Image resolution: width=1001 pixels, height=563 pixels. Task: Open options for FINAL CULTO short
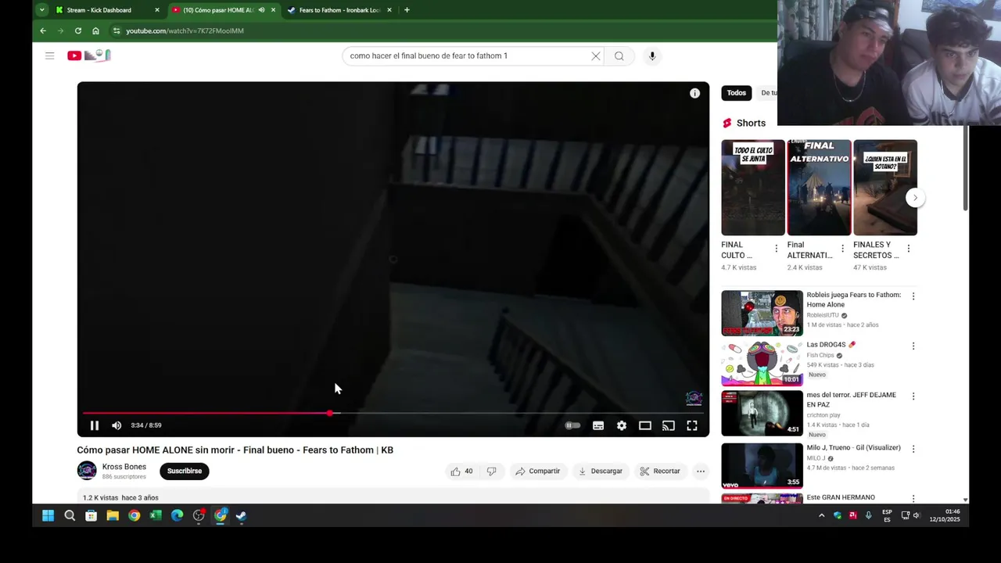point(776,249)
